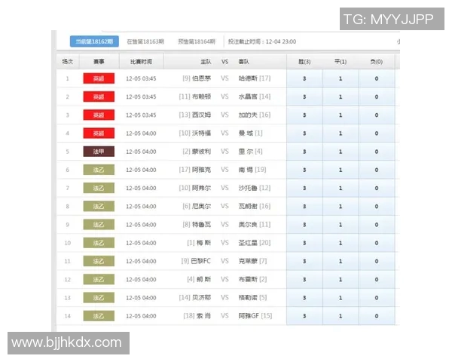Open away team 水晶宫
452x362 pixels.
[x=248, y=97]
